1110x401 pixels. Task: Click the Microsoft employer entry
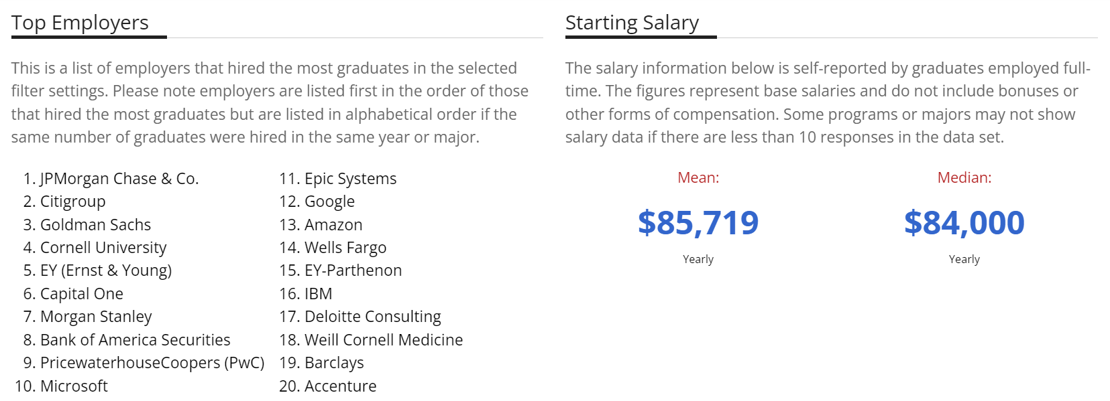74,386
